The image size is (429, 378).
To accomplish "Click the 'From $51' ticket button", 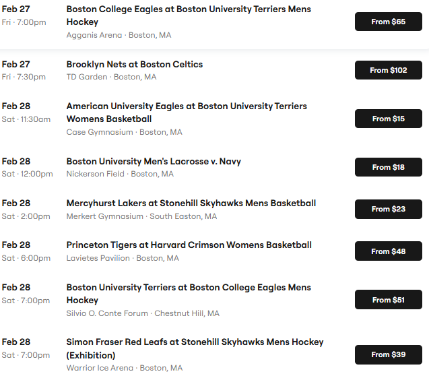I will 388,300.
